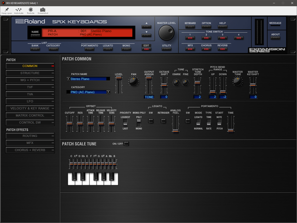297x223 pixels.
Task: Toggle the MFX switch button
Action: [190, 49]
